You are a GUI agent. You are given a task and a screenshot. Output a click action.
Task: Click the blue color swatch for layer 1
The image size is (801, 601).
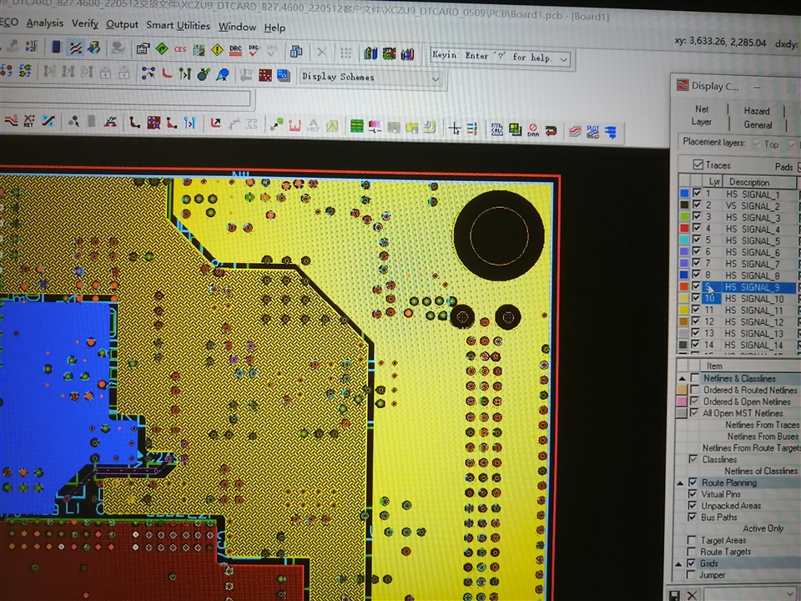coord(684,193)
